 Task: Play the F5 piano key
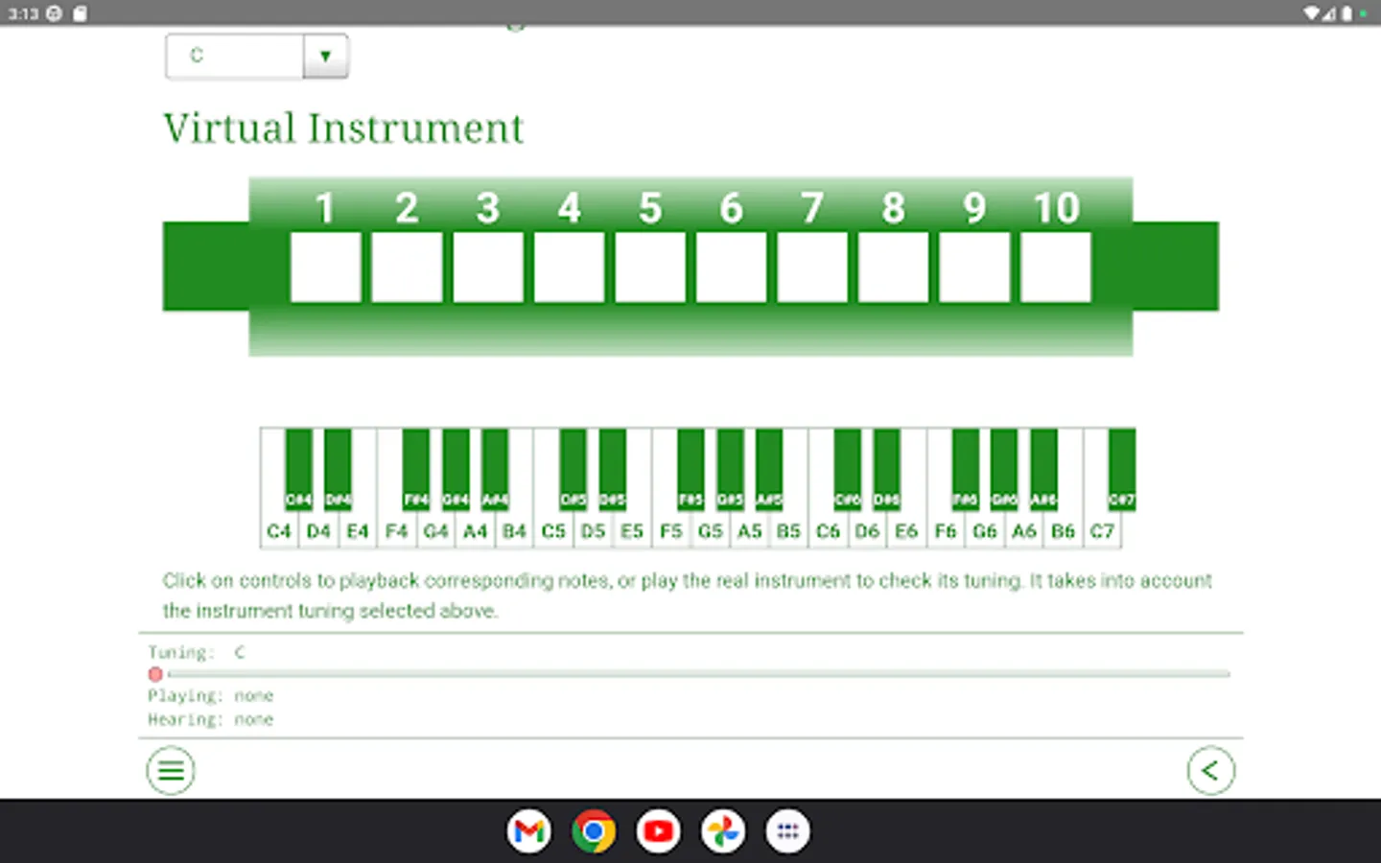click(x=671, y=530)
